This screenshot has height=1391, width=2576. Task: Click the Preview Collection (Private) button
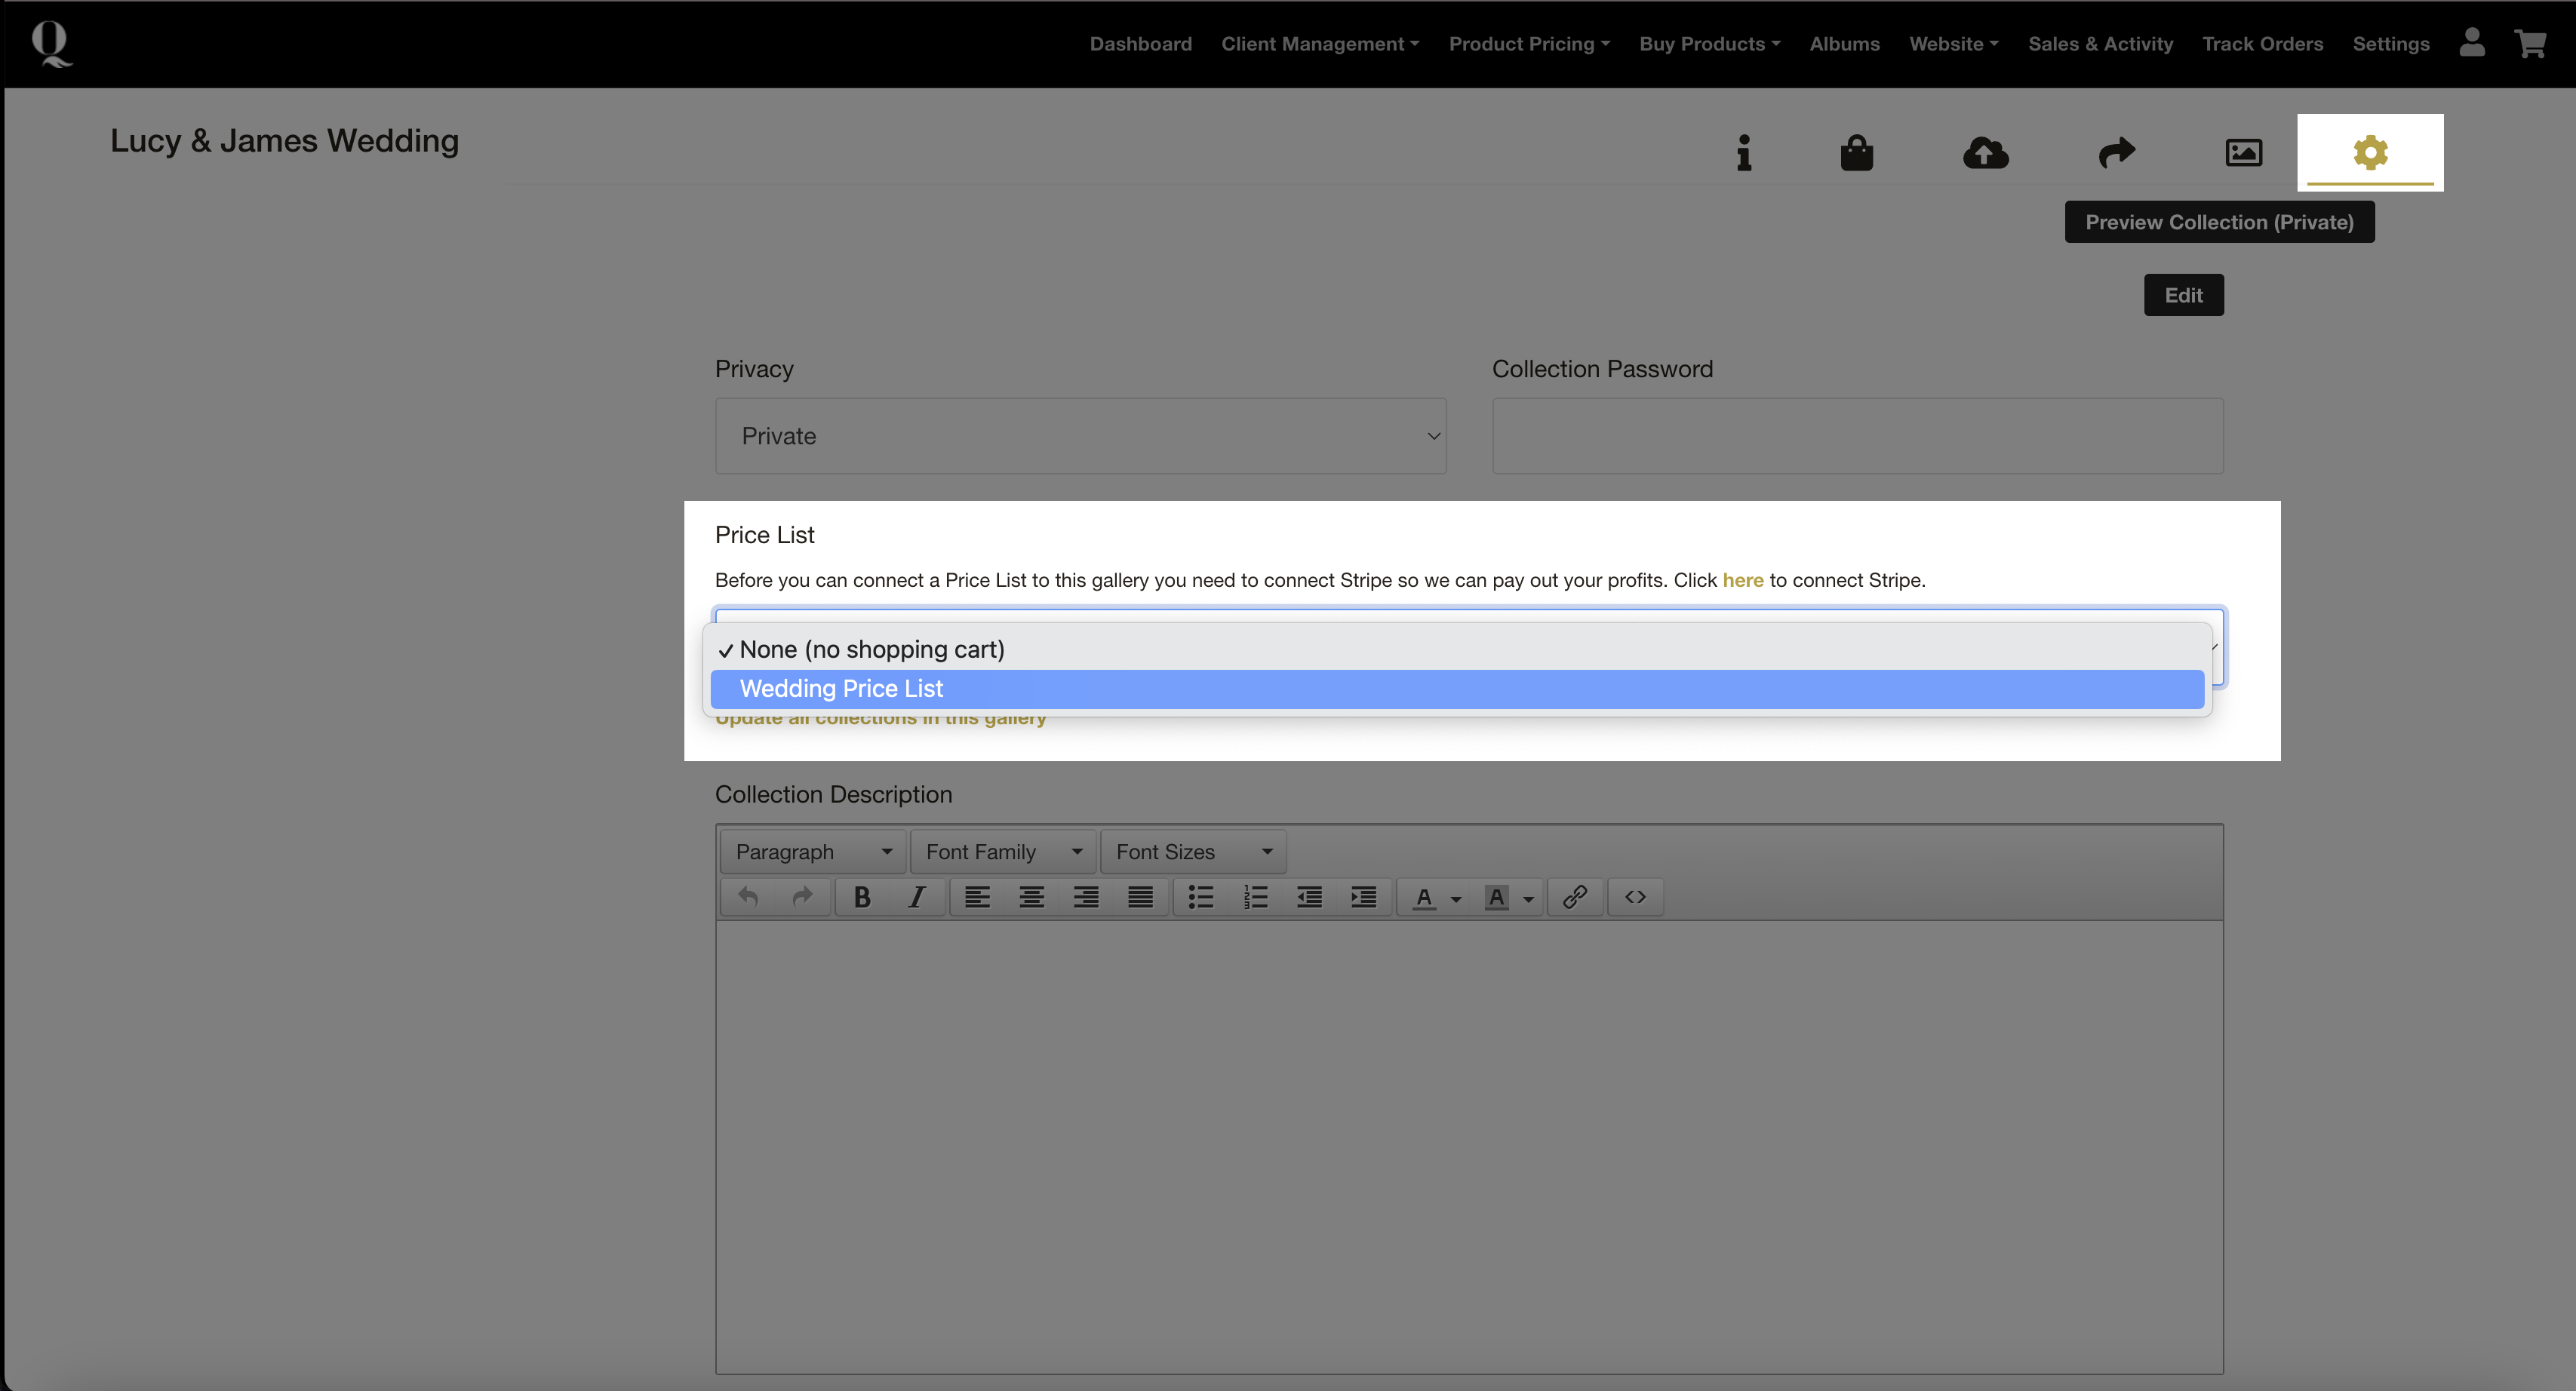click(x=2219, y=222)
